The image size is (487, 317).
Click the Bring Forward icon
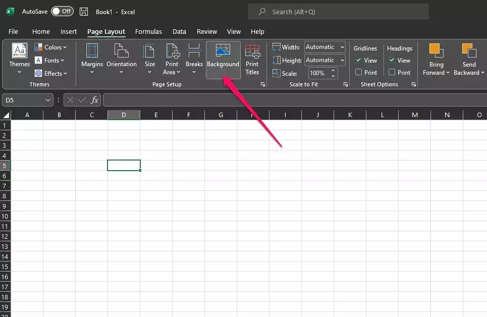point(436,50)
